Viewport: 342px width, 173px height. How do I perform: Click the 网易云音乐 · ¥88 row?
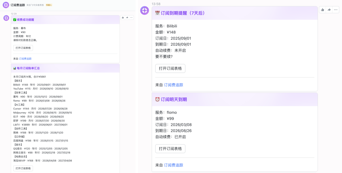click(42, 153)
